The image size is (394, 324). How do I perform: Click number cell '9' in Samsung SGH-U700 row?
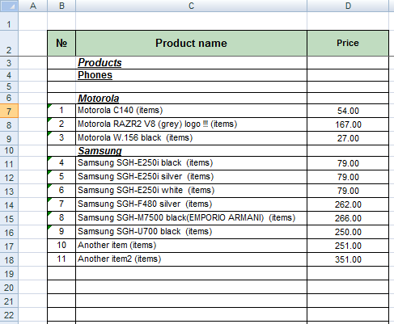[x=61, y=232]
